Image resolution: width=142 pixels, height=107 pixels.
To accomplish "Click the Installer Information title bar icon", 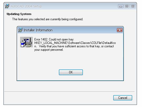I will [20, 30].
